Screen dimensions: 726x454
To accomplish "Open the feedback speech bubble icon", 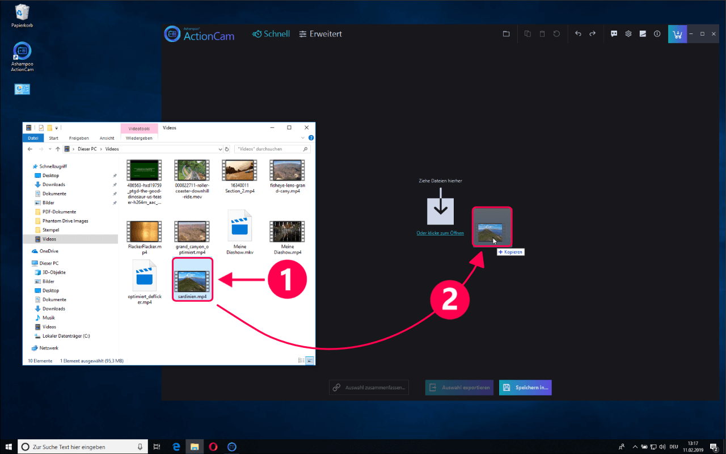I will (614, 34).
